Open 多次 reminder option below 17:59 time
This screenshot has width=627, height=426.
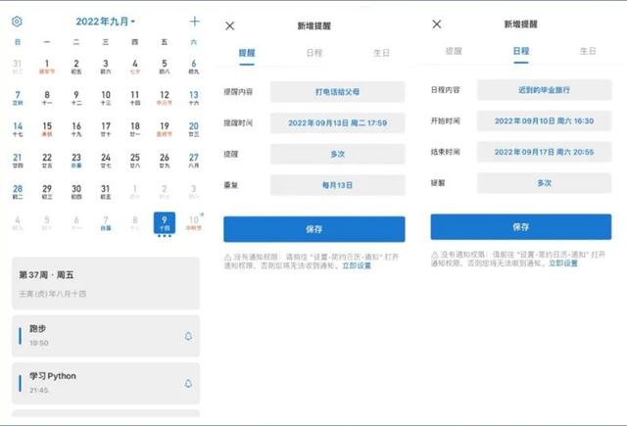(x=337, y=155)
